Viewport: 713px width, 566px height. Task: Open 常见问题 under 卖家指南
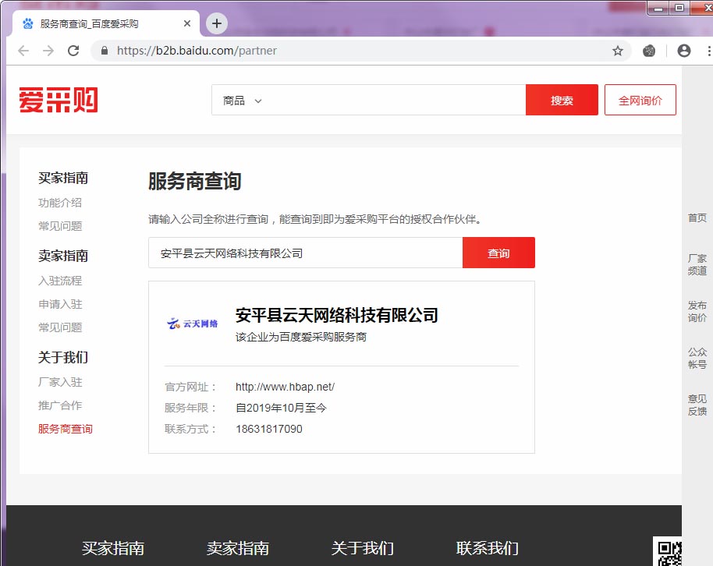pyautogui.click(x=60, y=327)
